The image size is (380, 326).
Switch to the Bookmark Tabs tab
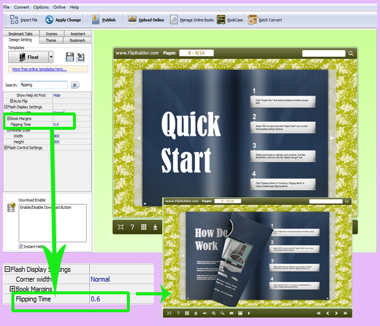[19, 34]
